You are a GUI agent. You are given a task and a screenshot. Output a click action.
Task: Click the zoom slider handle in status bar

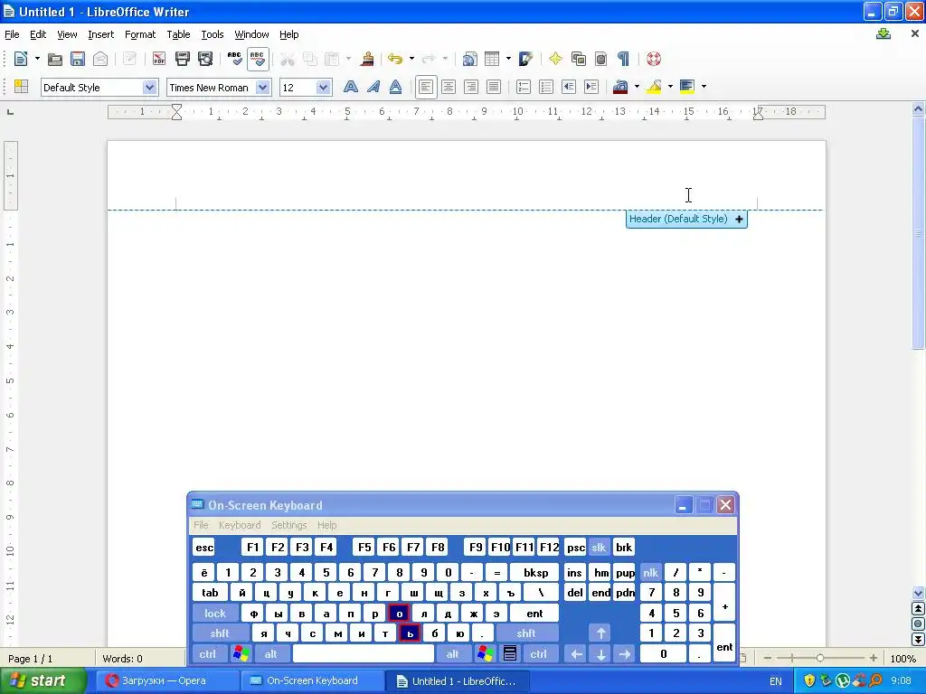coord(819,658)
